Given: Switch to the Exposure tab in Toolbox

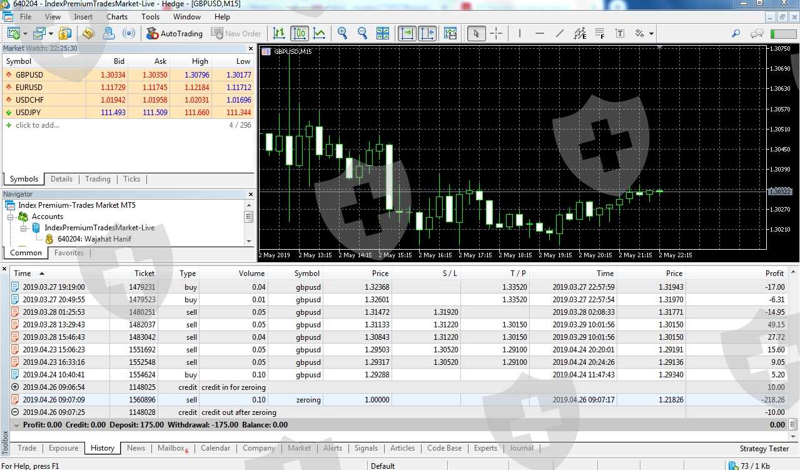Looking at the screenshot, I should point(64,448).
